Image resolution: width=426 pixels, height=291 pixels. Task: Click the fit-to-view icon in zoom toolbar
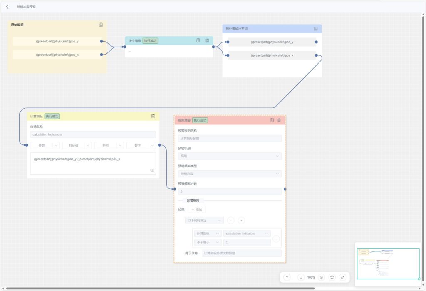click(x=332, y=277)
